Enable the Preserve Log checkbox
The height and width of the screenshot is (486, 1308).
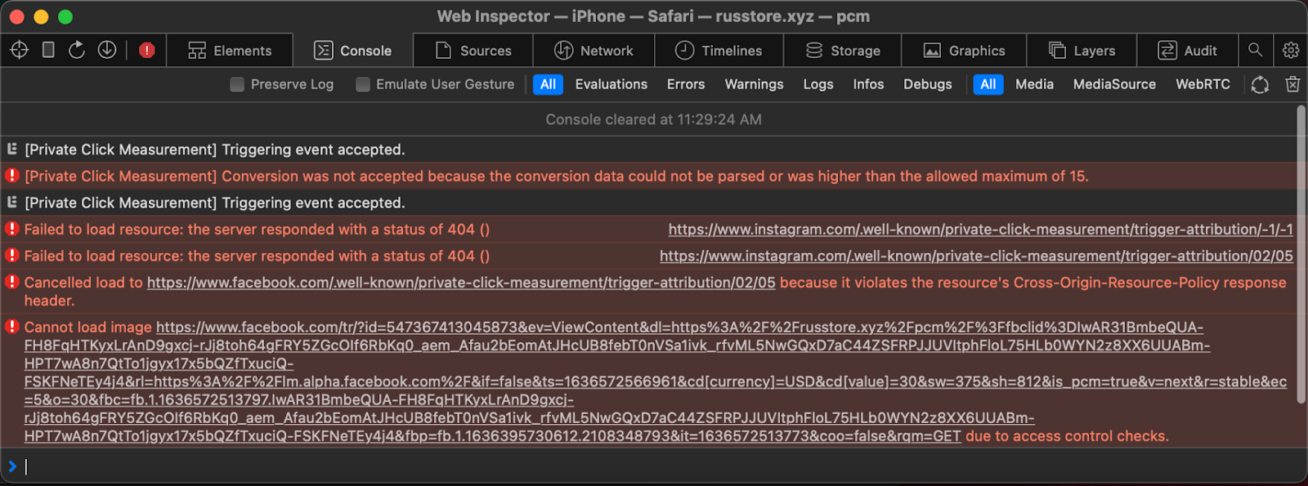(237, 84)
